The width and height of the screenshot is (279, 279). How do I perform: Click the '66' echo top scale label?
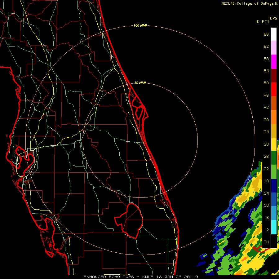pos(266,34)
